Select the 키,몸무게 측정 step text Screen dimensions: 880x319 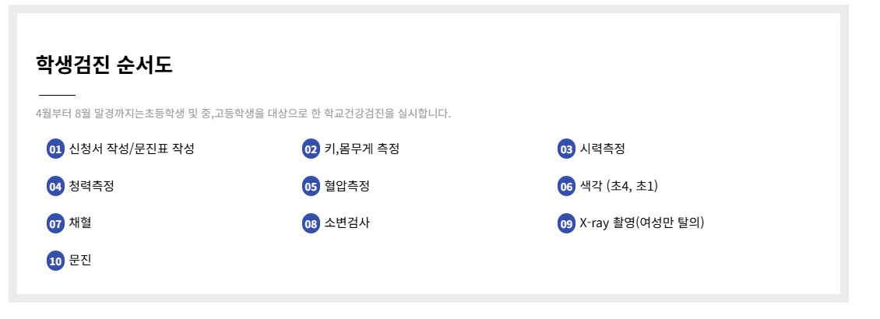coord(362,149)
